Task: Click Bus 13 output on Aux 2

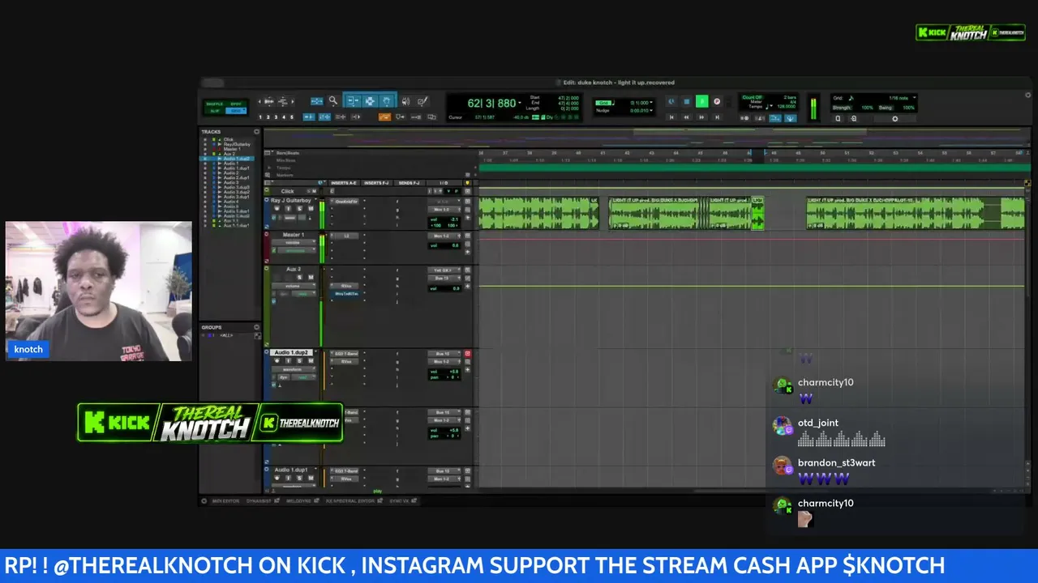Action: [443, 279]
